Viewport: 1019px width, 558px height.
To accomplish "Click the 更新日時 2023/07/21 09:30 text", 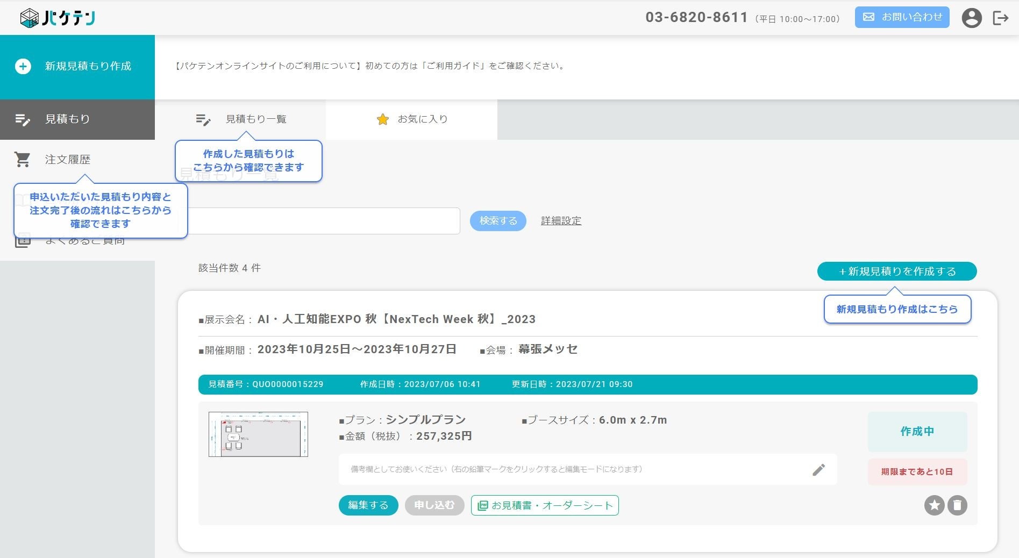I will [x=572, y=384].
